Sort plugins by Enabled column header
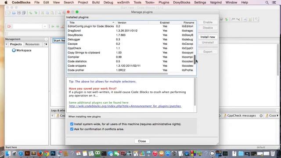This screenshot has width=281, height=158. click(165, 22)
